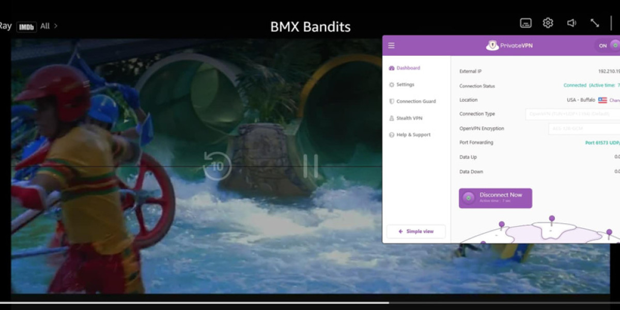Expand the OpenVPN Encryption dropdown

point(584,129)
